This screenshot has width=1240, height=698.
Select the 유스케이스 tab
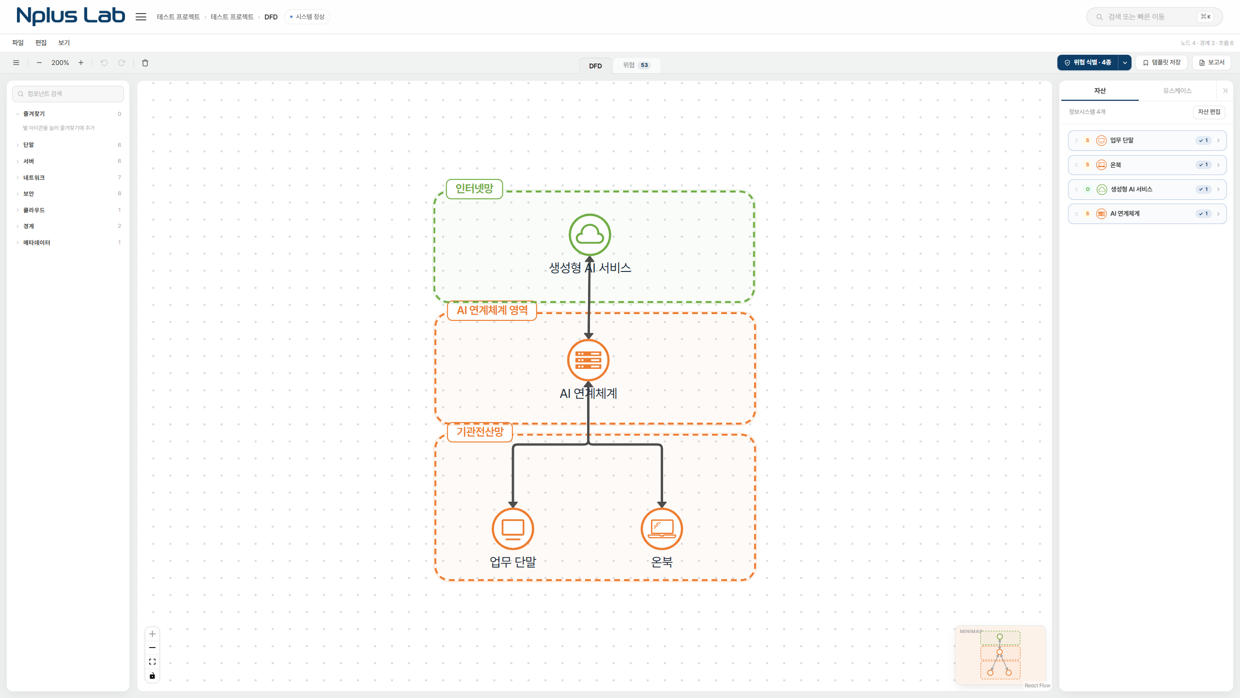pos(1178,91)
